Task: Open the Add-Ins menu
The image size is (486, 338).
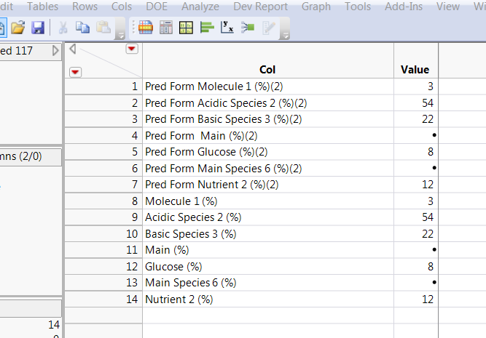Action: [404, 7]
